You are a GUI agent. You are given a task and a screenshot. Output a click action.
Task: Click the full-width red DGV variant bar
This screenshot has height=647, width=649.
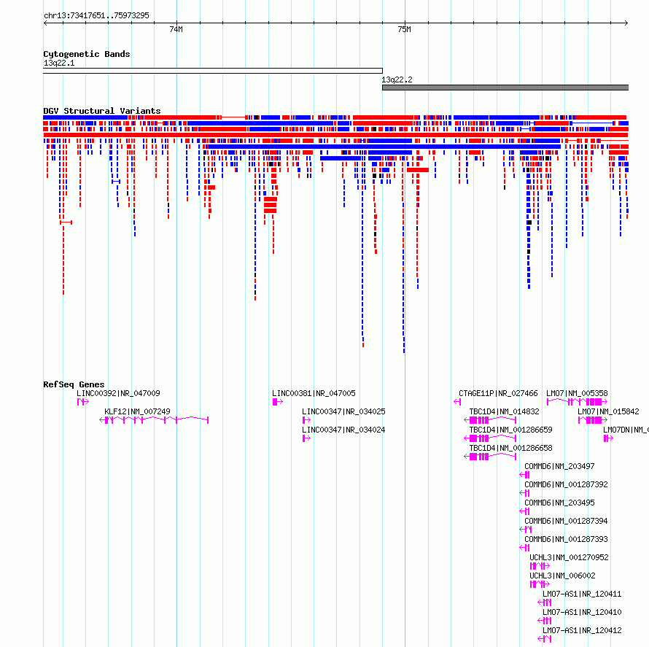pos(335,135)
